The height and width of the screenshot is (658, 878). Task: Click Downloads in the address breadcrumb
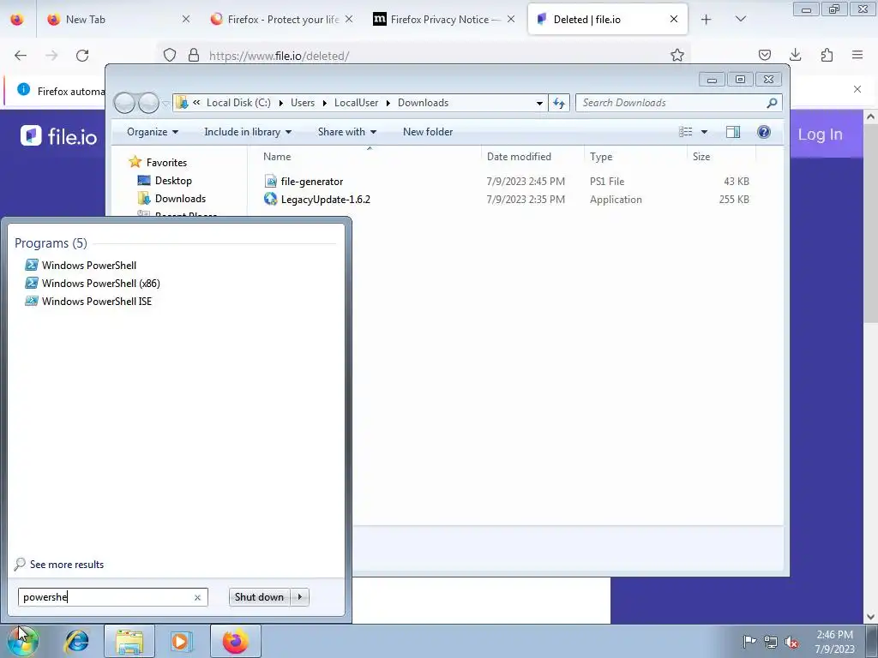(423, 103)
